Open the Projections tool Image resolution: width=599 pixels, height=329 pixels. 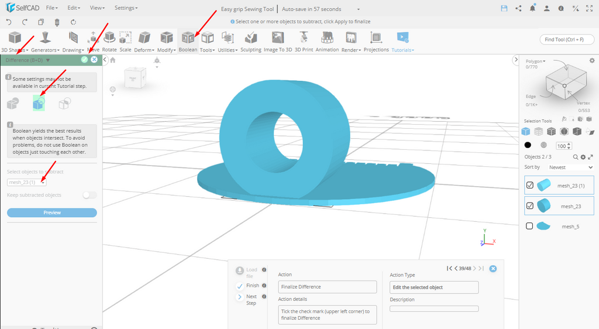376,42
